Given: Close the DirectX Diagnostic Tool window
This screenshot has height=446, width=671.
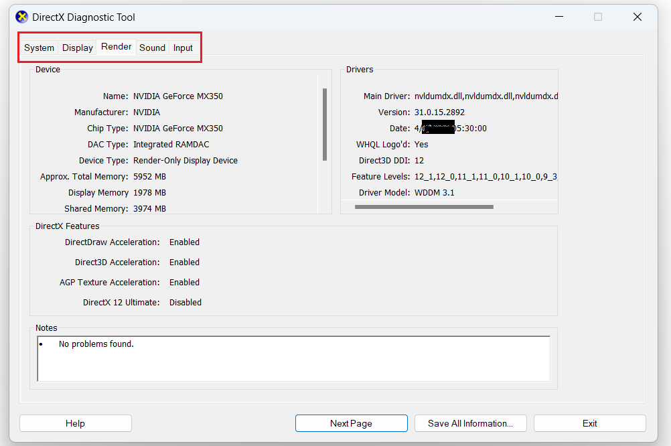Looking at the screenshot, I should tap(638, 17).
